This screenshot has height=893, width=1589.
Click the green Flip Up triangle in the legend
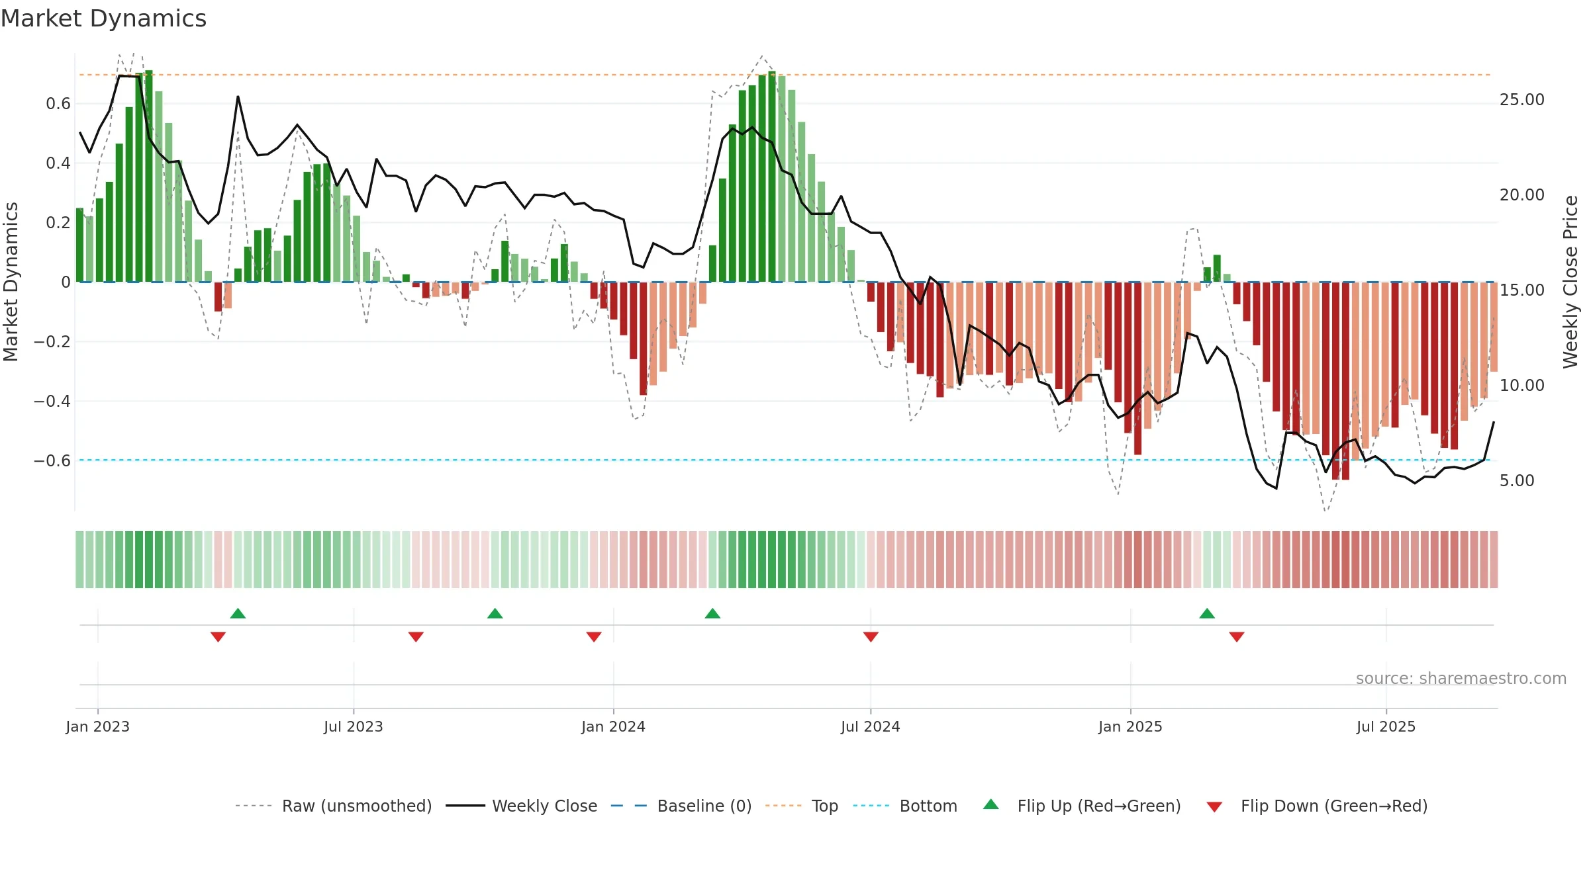click(x=991, y=804)
